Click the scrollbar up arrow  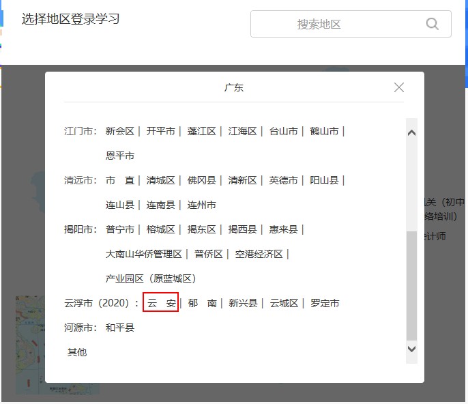coord(411,133)
